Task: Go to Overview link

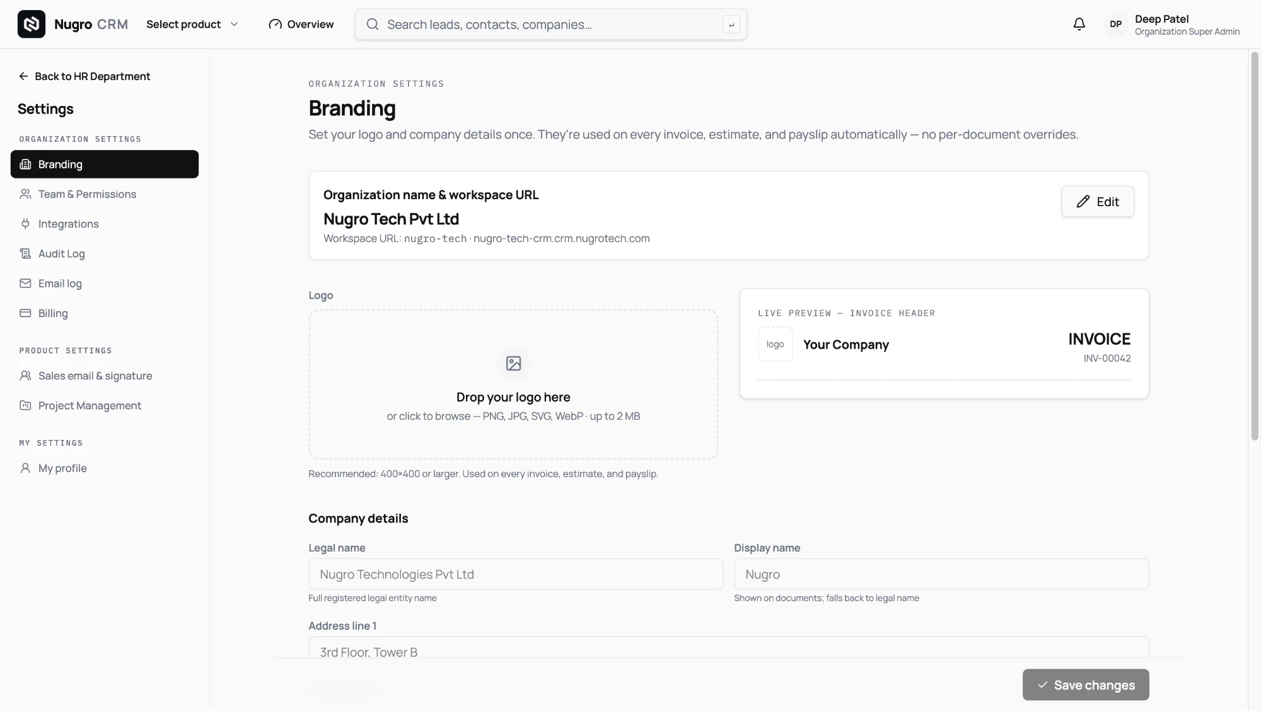Action: (x=301, y=24)
